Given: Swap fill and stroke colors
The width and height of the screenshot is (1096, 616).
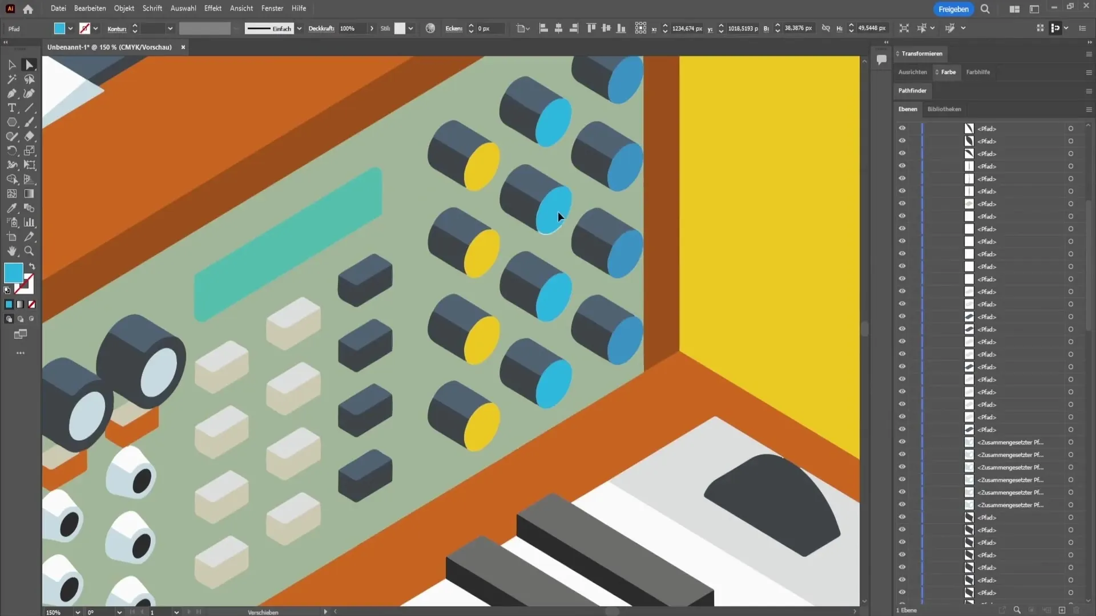Looking at the screenshot, I should [x=32, y=266].
